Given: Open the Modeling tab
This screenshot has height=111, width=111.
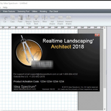Looking at the screenshot, I should tap(43, 11).
